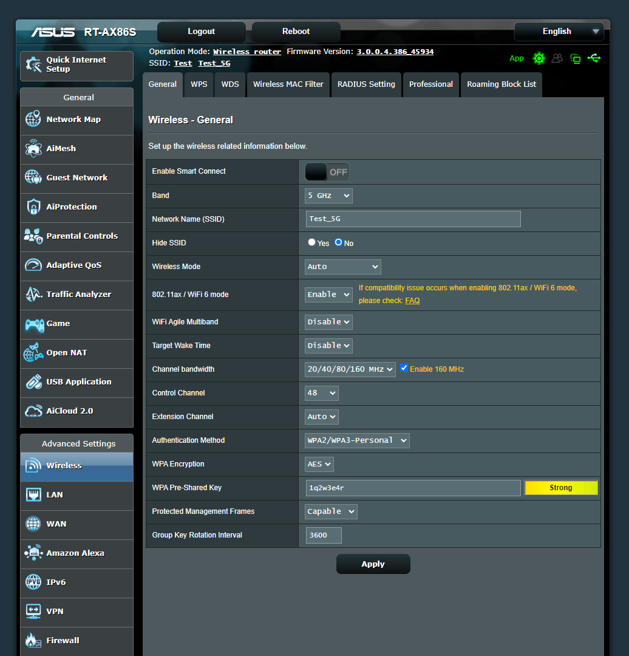
Task: Open the Wireless MAC Filter tab
Action: (x=288, y=84)
